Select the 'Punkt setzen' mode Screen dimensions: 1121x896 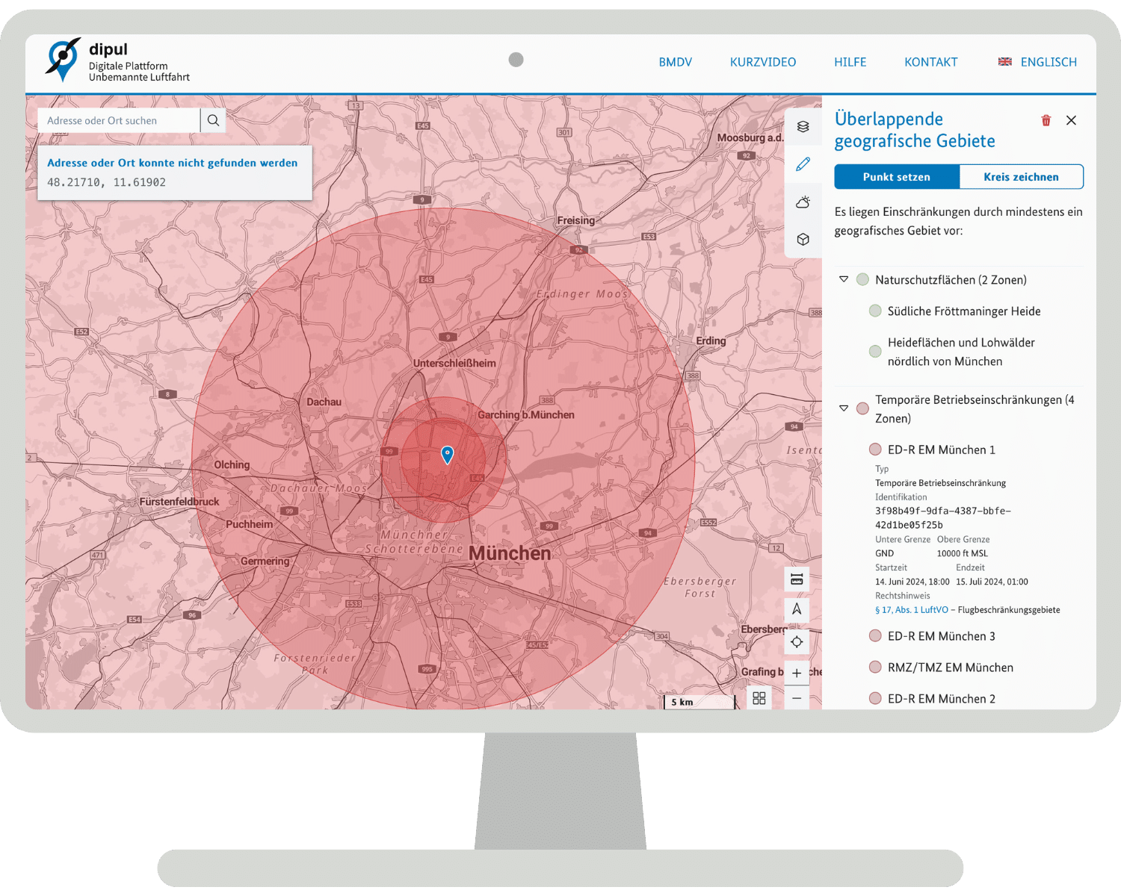[896, 177]
